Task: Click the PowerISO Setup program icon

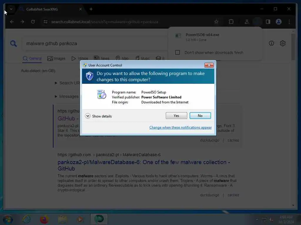Action: coord(101,94)
